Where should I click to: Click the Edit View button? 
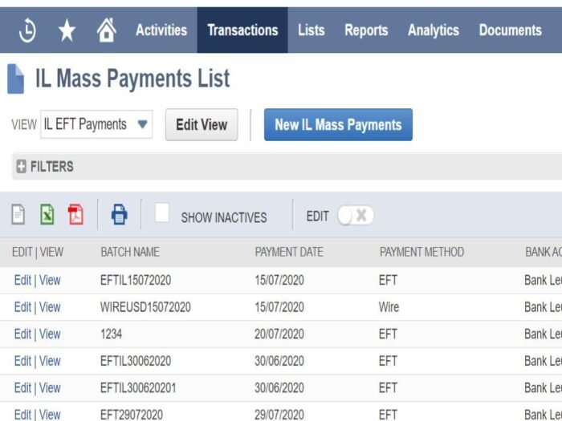[202, 124]
